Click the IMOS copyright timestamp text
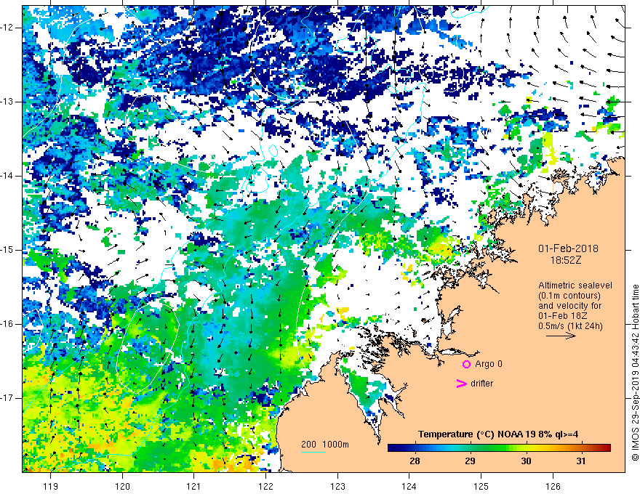The width and height of the screenshot is (640, 494). (x=635, y=373)
